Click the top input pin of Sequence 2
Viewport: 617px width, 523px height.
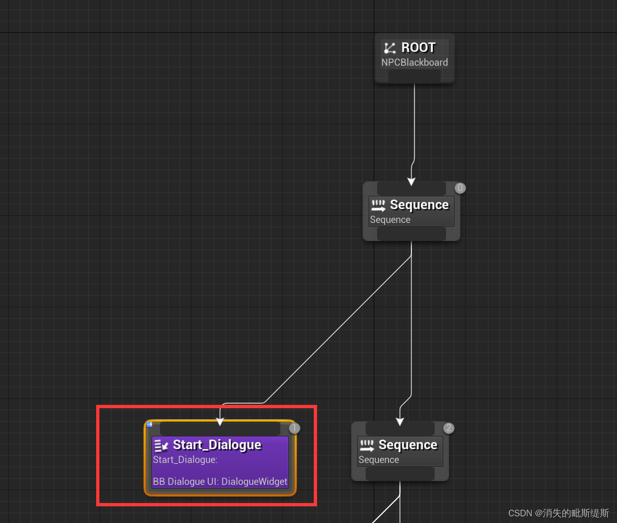pos(400,428)
